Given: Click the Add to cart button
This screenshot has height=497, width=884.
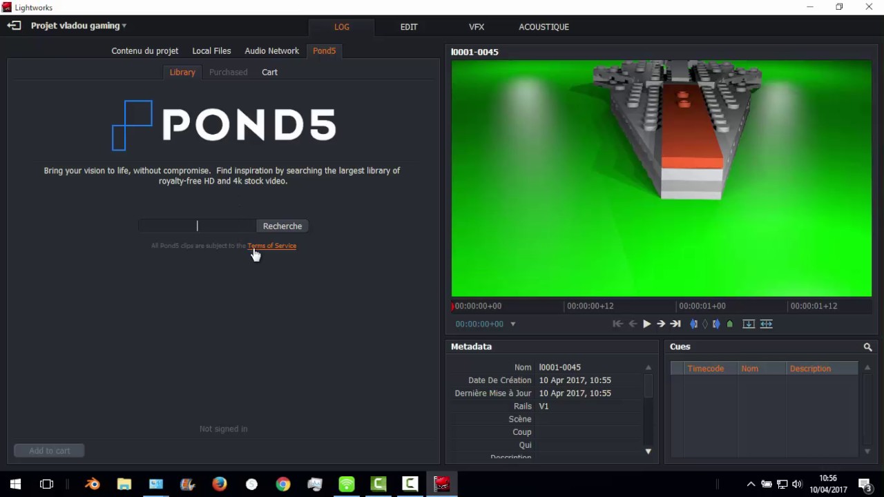Looking at the screenshot, I should tap(50, 451).
